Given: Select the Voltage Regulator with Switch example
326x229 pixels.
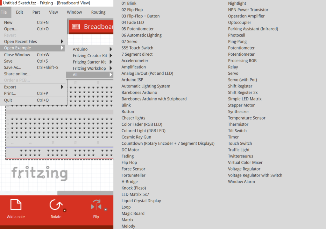Looking at the screenshot, I should coord(255,175).
